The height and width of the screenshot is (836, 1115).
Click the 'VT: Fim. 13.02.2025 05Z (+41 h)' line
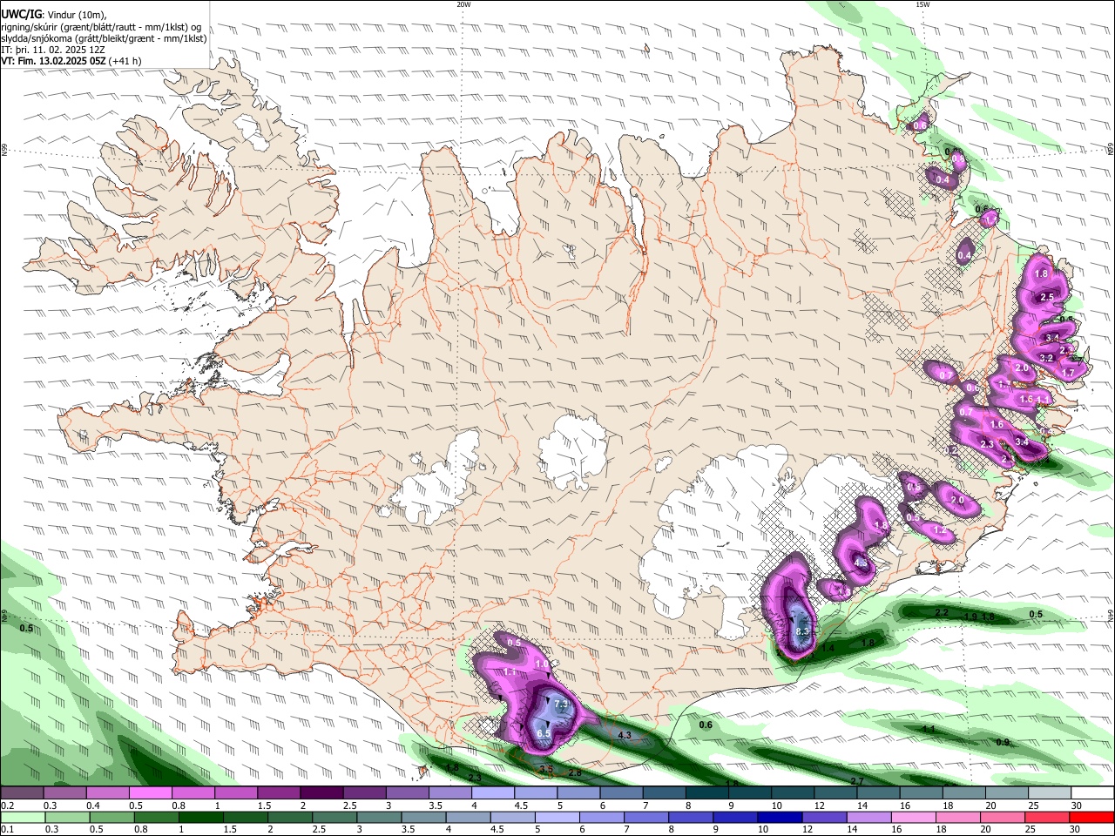71,61
